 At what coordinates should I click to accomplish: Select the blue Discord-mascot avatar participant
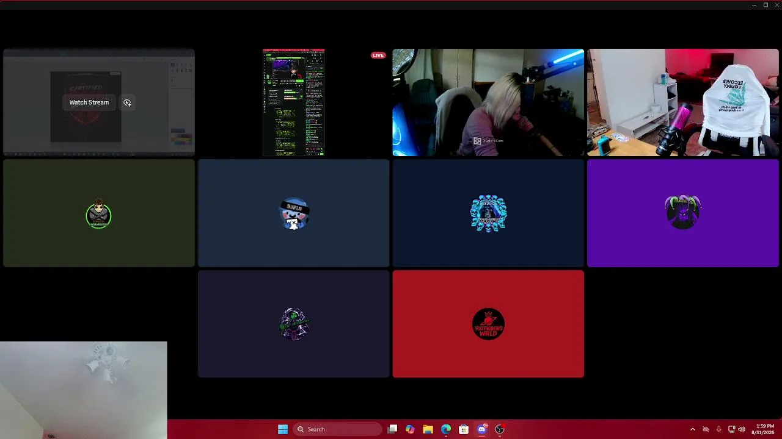pyautogui.click(x=294, y=213)
